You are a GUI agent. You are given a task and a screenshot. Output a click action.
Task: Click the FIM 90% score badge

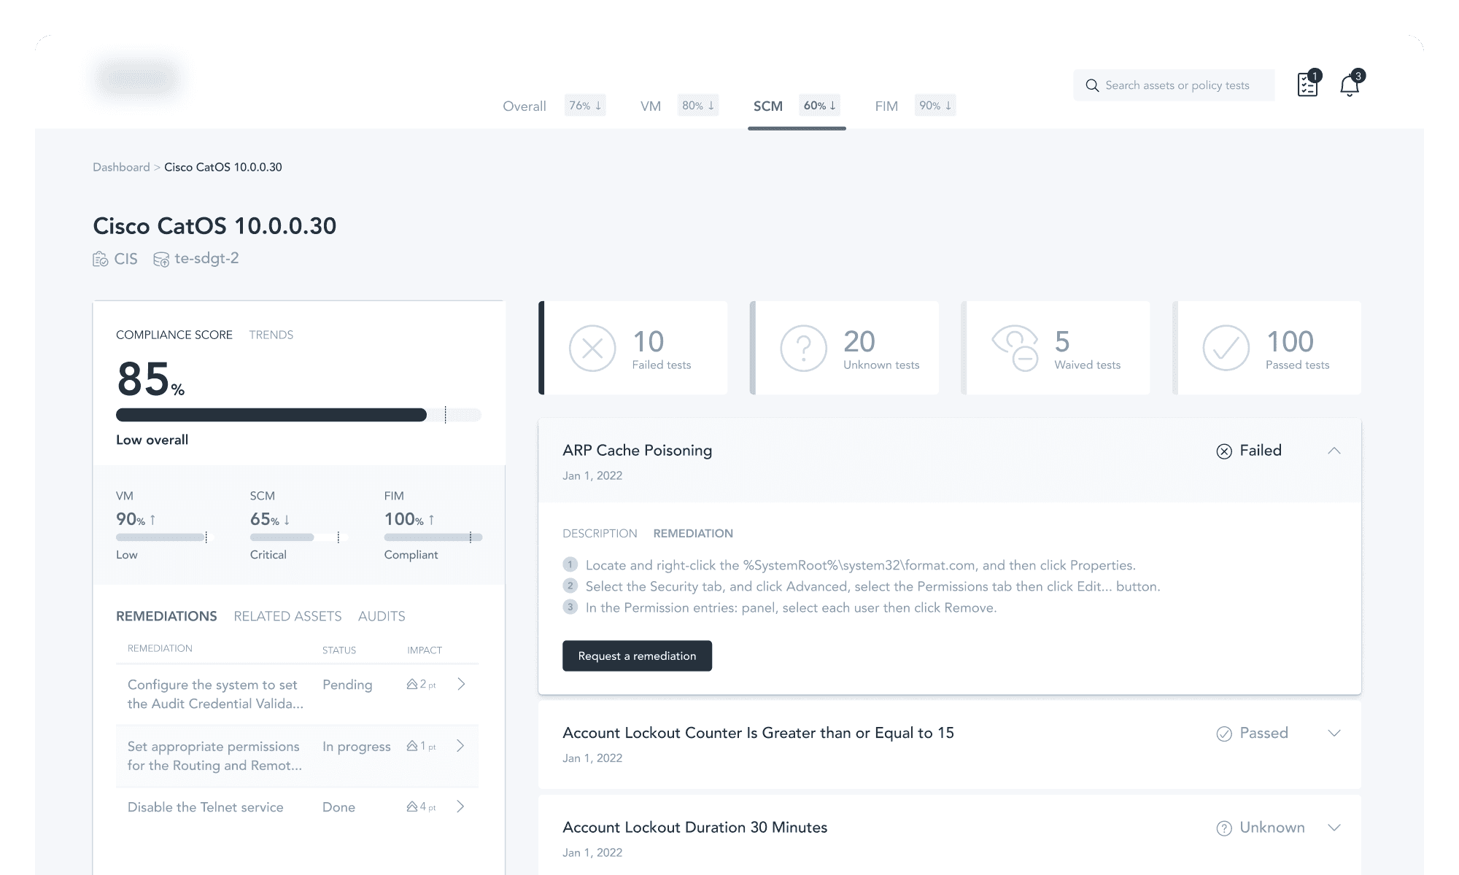[935, 106]
